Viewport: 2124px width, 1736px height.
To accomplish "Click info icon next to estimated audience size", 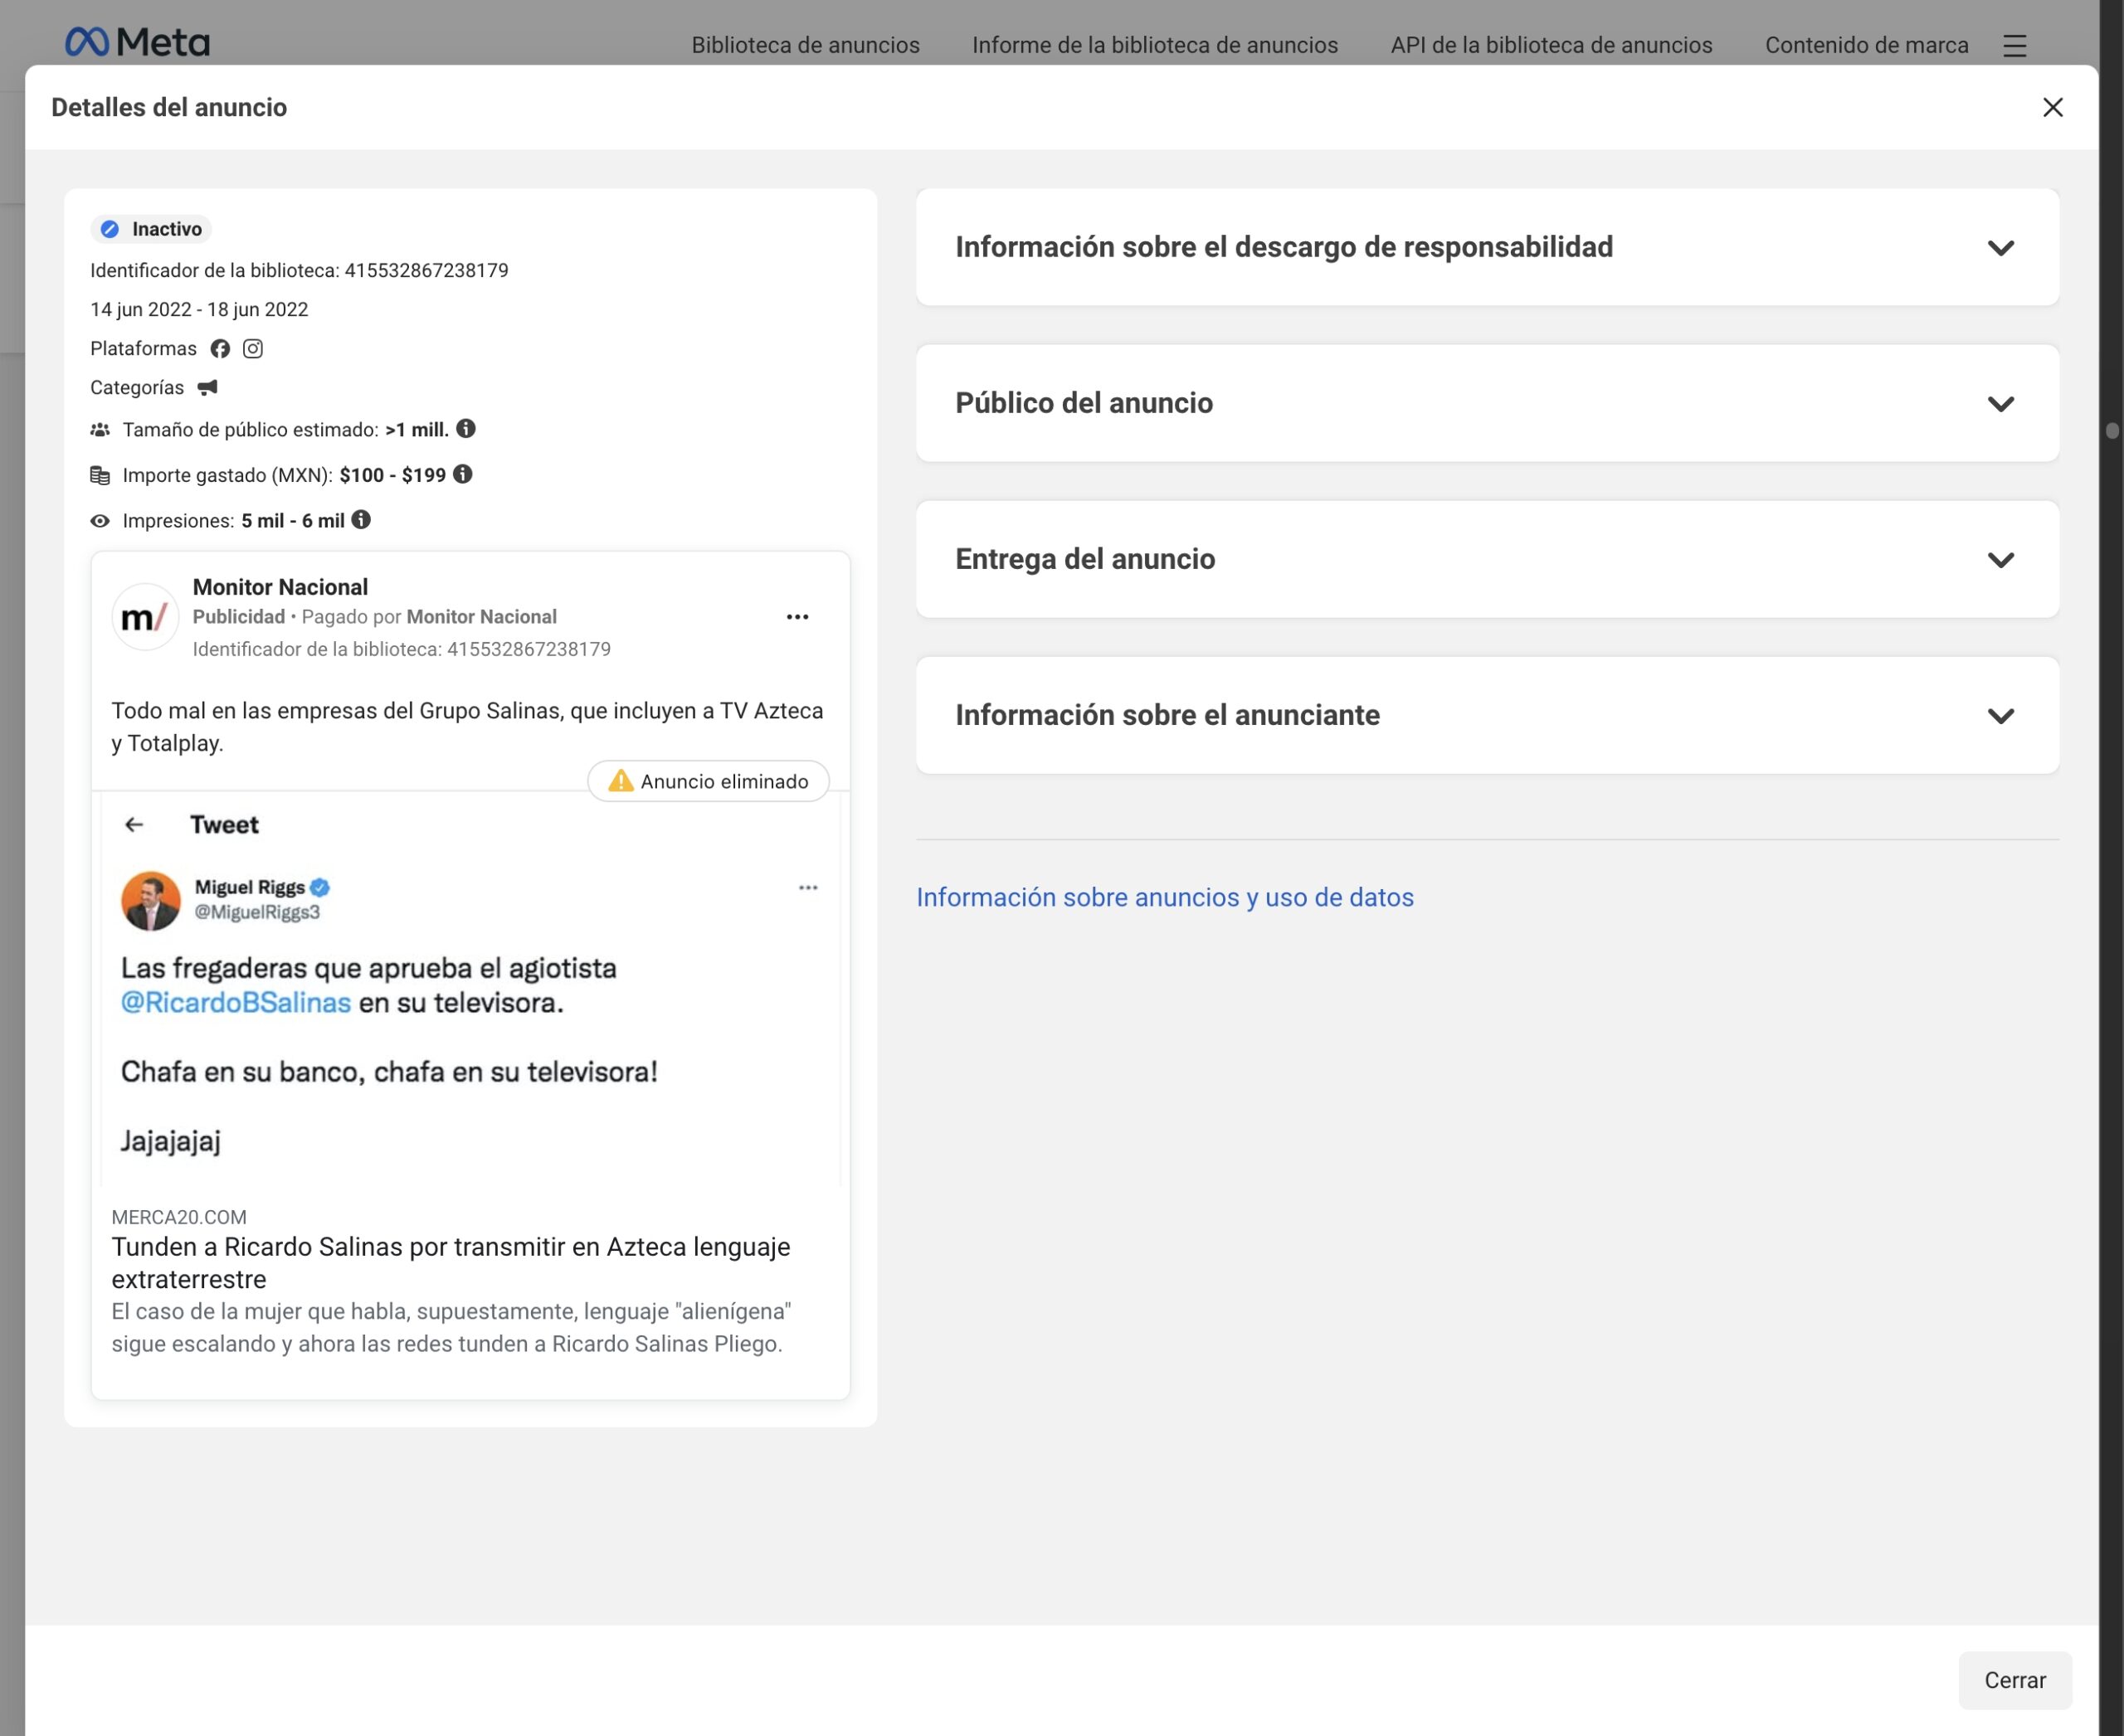I will 466,429.
